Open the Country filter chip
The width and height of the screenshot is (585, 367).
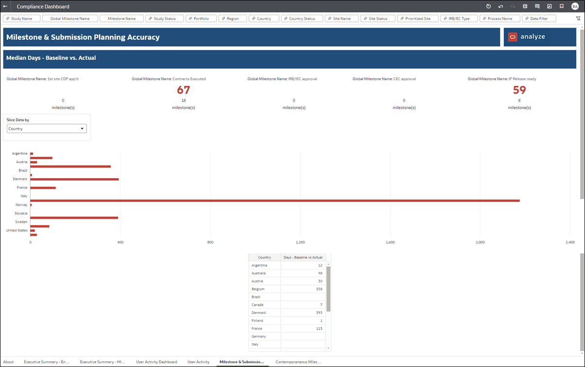264,18
